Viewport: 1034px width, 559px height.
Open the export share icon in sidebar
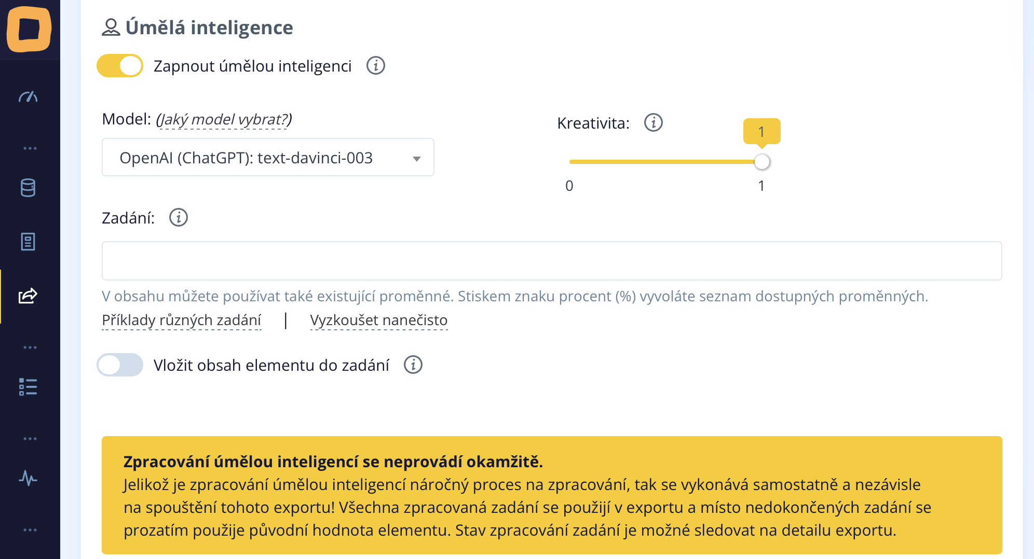(x=28, y=296)
